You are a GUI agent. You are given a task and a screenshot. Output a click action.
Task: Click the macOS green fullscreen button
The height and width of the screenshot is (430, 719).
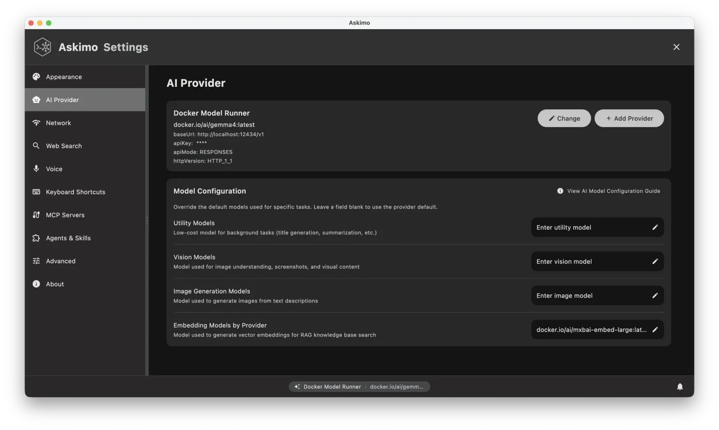click(49, 23)
